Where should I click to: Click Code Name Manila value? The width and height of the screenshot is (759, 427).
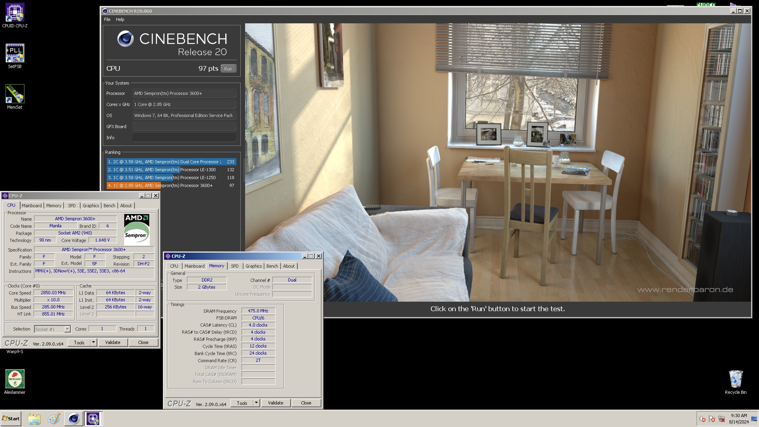pos(55,226)
